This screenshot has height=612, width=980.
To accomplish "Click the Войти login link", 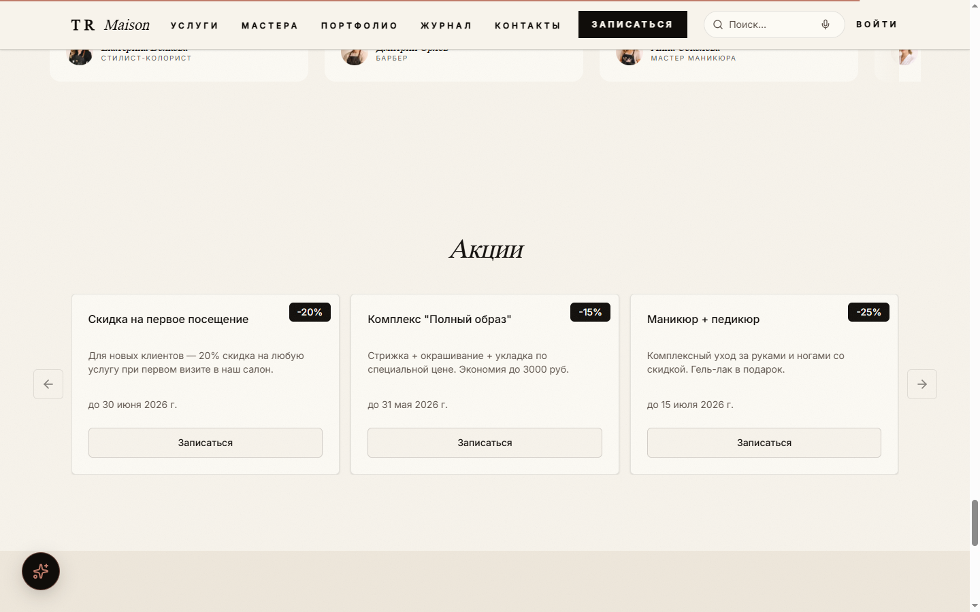I will coord(877,24).
